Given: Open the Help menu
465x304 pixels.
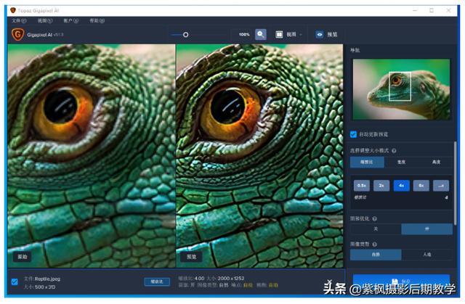Looking at the screenshot, I should [94, 21].
